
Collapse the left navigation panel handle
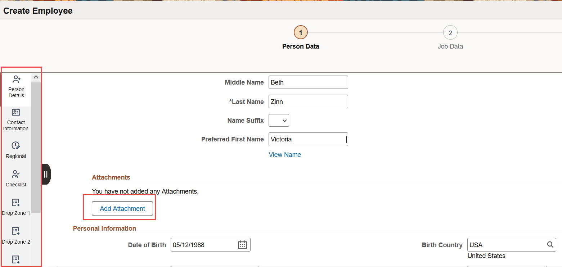point(46,174)
